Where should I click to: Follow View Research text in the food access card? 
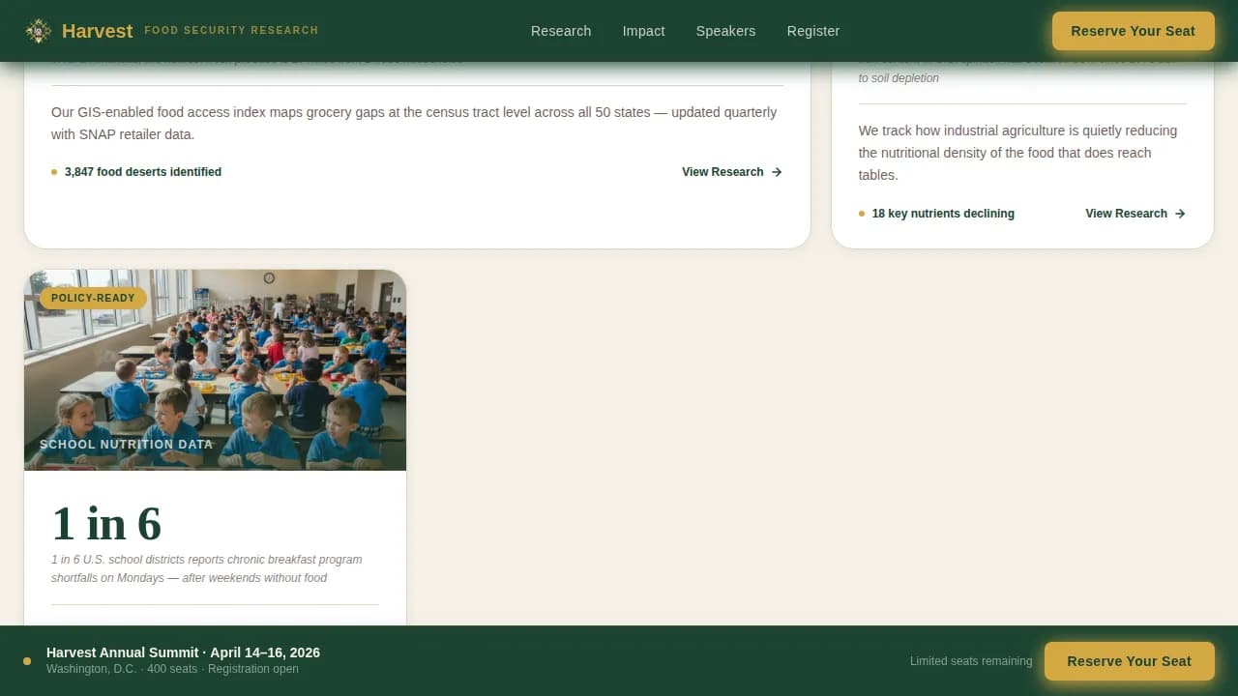point(722,172)
